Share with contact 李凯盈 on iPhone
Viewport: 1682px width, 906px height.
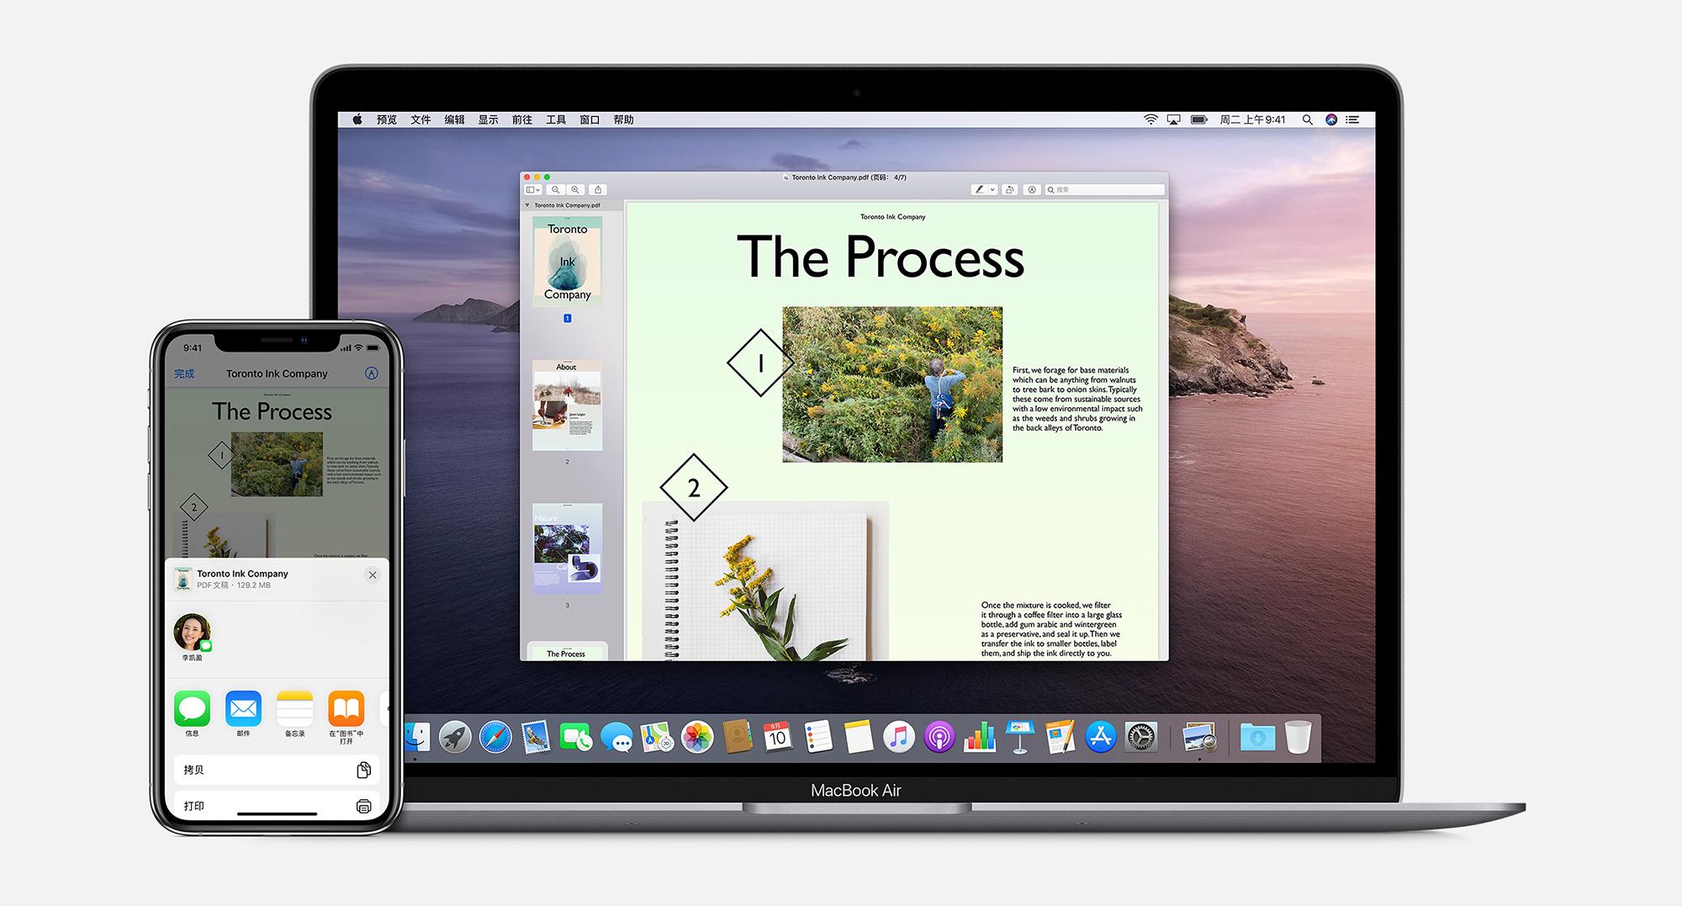click(192, 637)
